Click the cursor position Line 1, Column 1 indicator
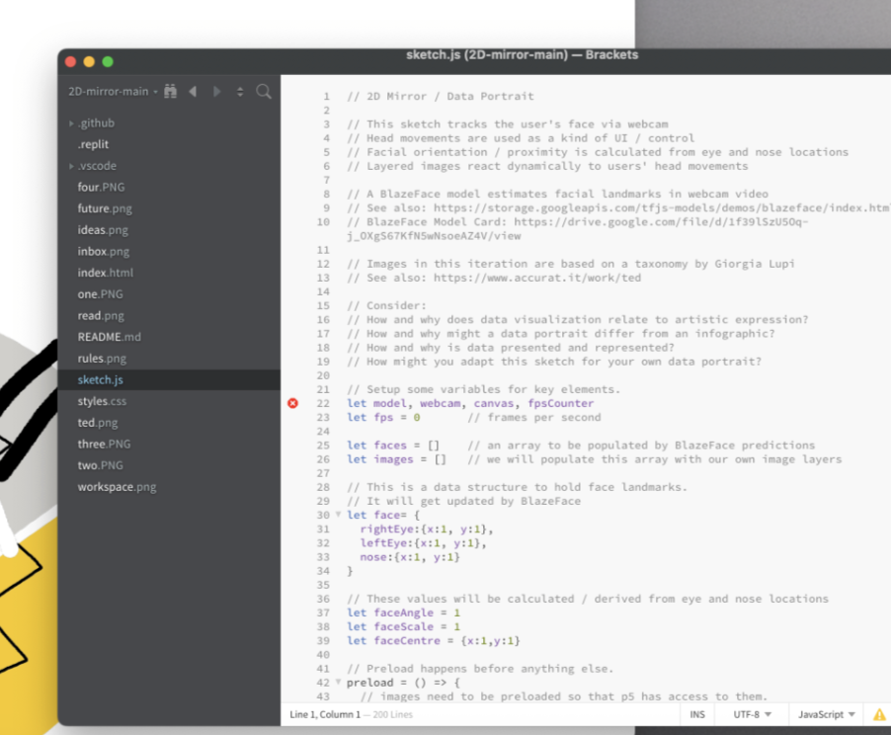 point(325,714)
